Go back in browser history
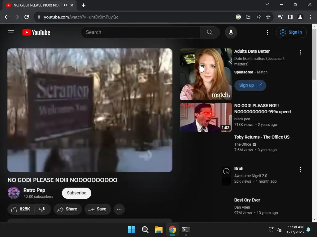Image resolution: width=317 pixels, height=237 pixels. 7,17
